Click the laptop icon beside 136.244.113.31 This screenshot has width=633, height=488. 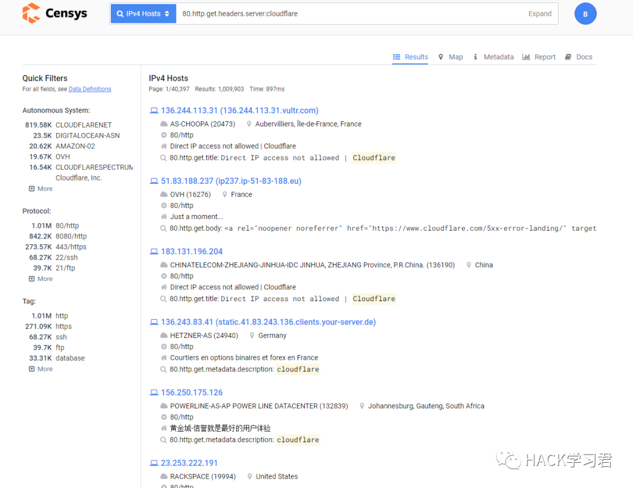click(x=154, y=111)
